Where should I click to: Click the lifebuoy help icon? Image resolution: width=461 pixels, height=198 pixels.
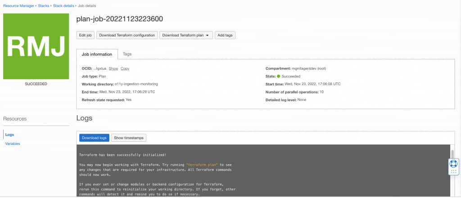(453, 164)
